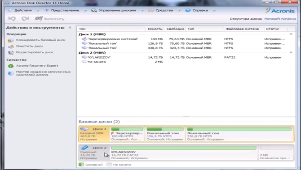Select Редактировать диск operation
This screenshot has height=170, width=301.
[x=35, y=52]
